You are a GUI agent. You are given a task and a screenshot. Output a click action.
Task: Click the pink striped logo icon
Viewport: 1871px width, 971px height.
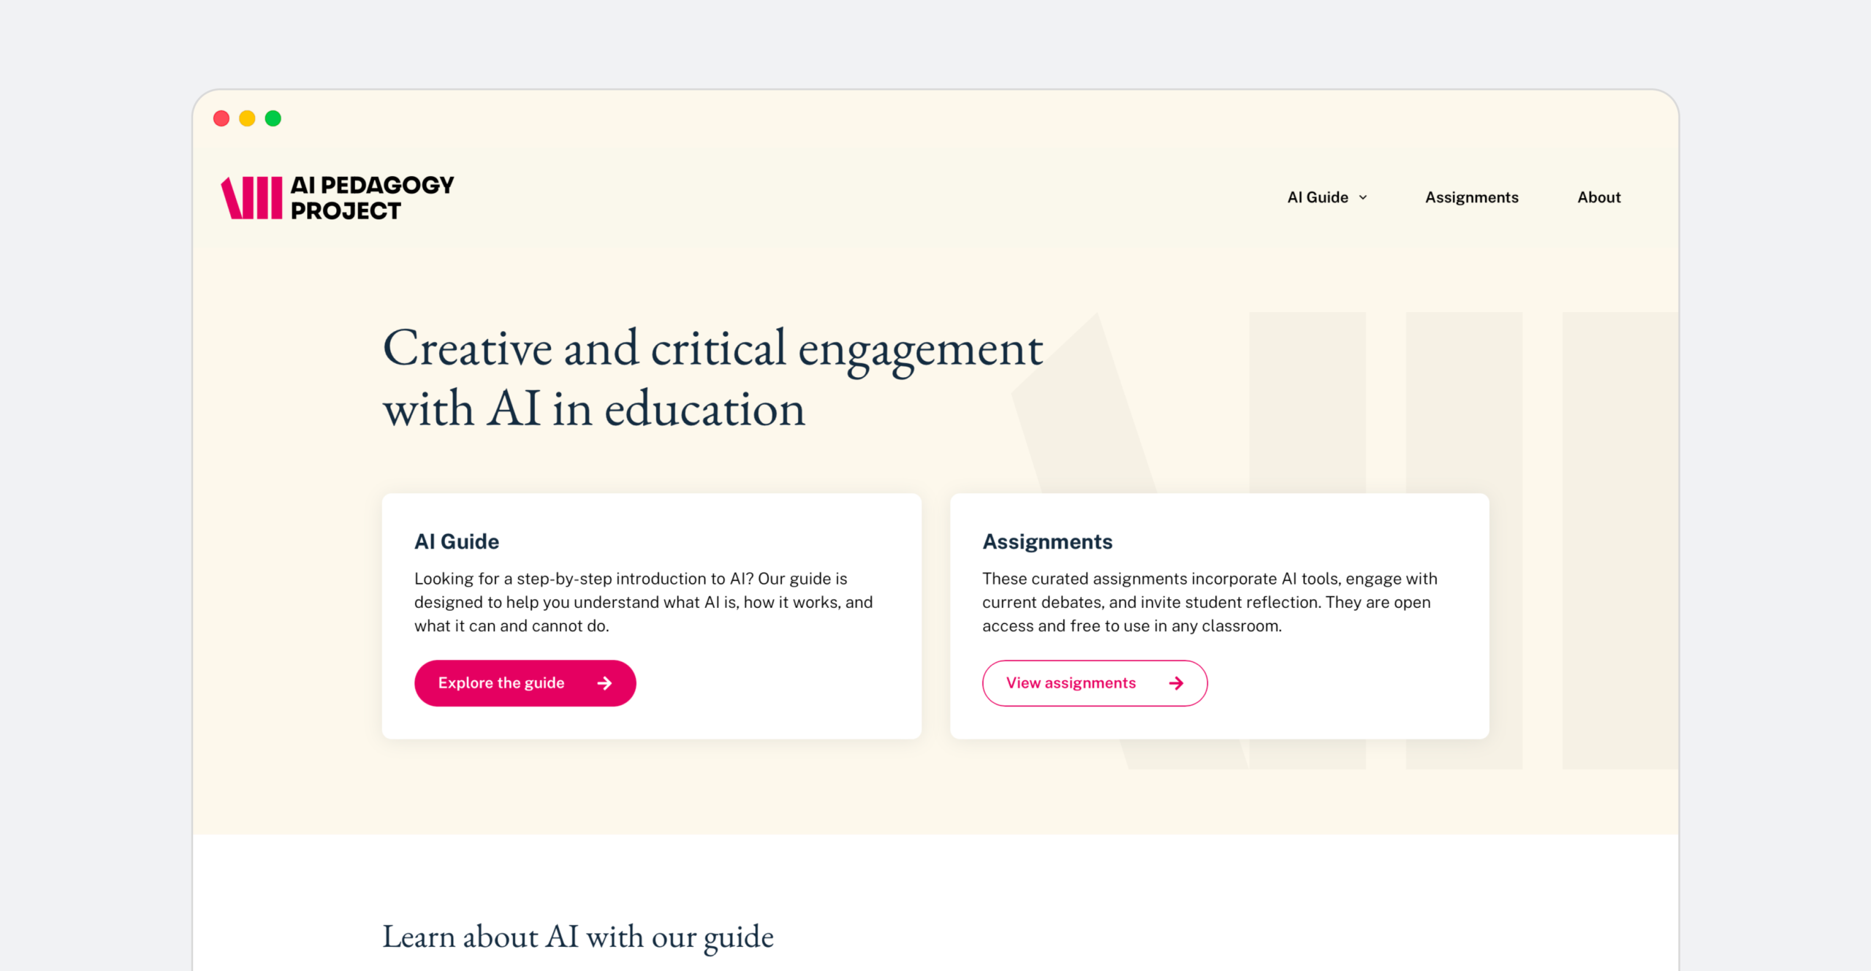251,197
